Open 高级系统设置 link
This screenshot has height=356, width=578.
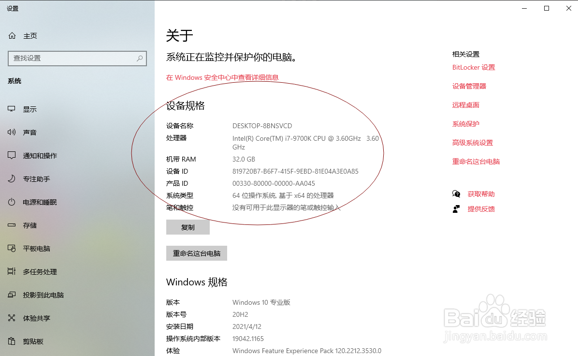473,143
